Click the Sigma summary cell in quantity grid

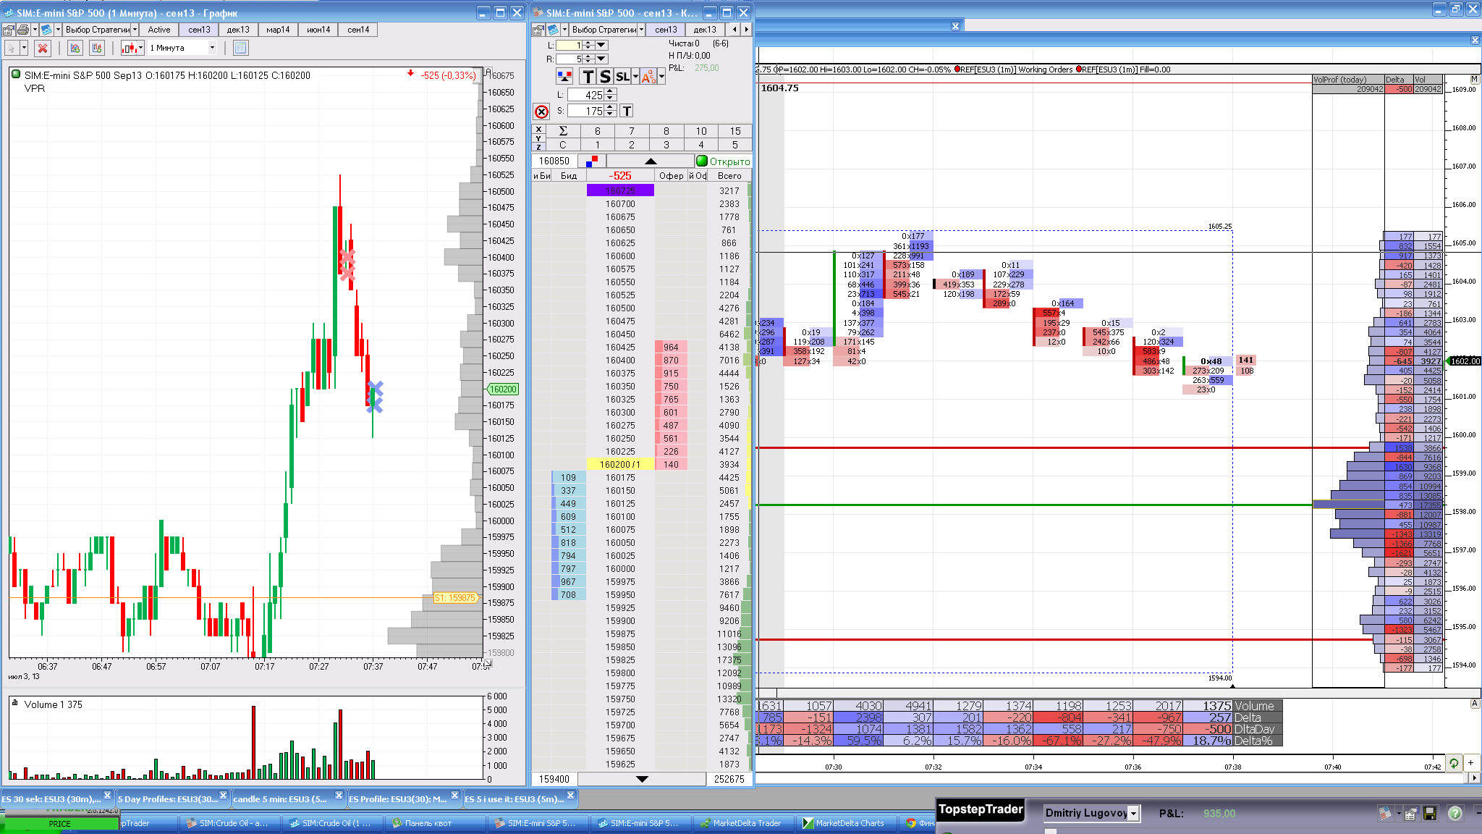click(x=563, y=131)
